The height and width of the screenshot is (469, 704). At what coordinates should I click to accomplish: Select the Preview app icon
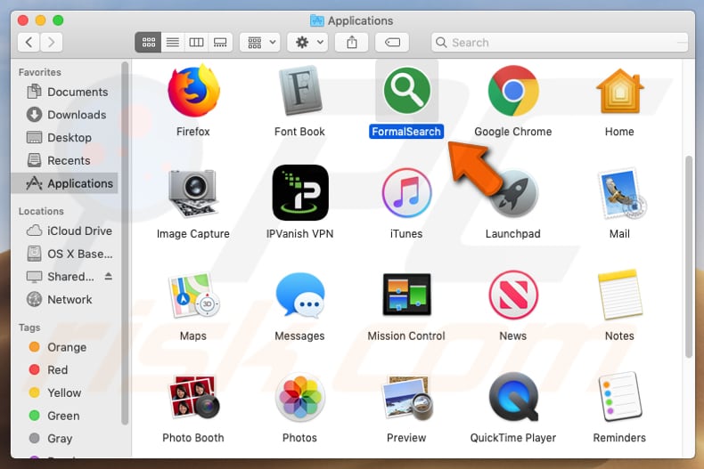tap(406, 398)
